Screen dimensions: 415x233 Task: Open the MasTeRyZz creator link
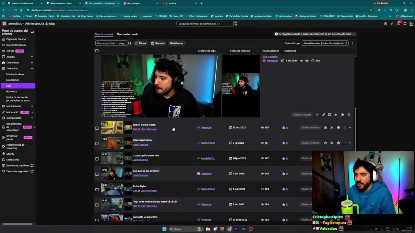pyautogui.click(x=208, y=158)
